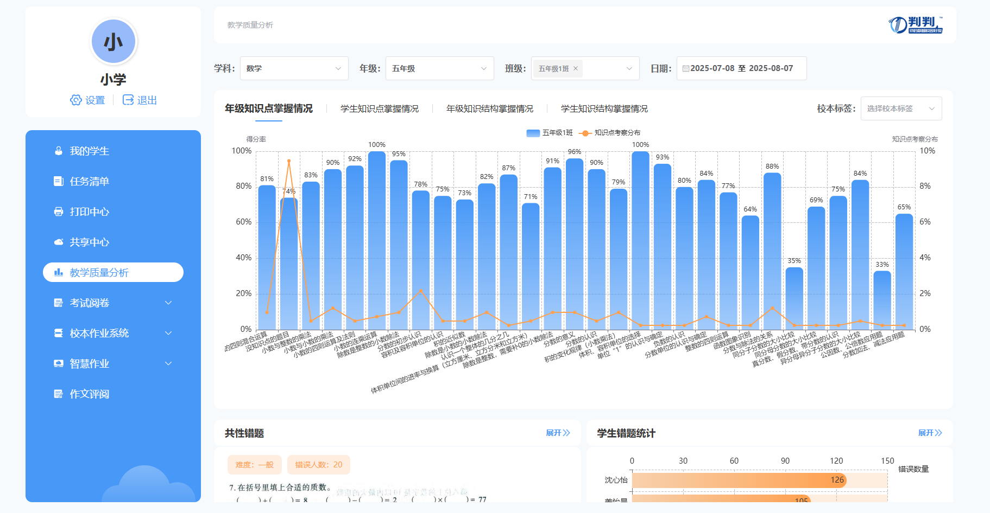Screen dimensions: 990x513
Task: Click the 任务清单 list icon
Action: click(x=59, y=182)
